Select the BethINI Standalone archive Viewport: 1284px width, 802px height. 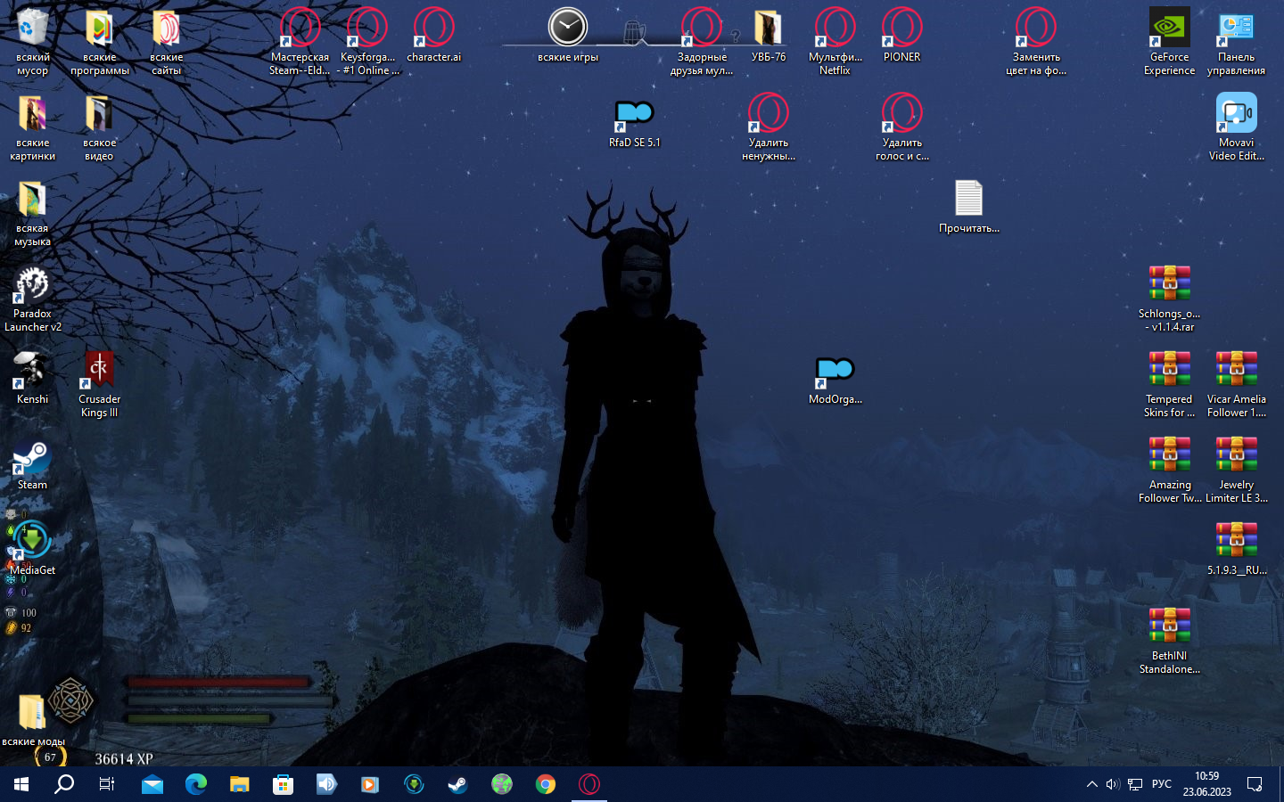1169,640
